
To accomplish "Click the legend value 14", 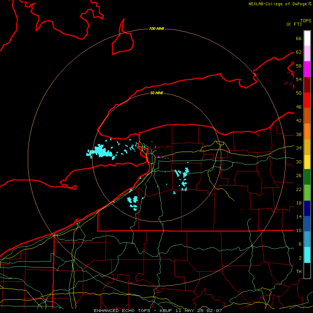I will pyautogui.click(x=299, y=217).
